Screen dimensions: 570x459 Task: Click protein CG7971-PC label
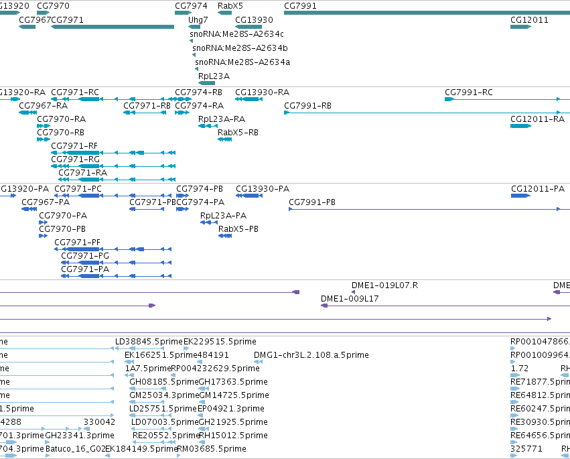click(78, 189)
